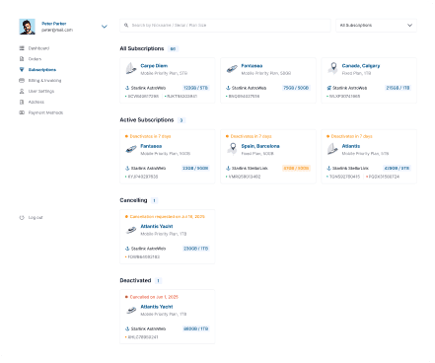Click the Atlantis sailboat icon
Image resolution: width=435 pixels, height=363 pixels.
point(332,149)
